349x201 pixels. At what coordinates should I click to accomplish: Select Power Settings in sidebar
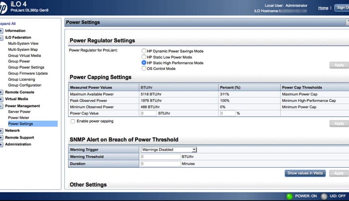[x=33, y=124]
